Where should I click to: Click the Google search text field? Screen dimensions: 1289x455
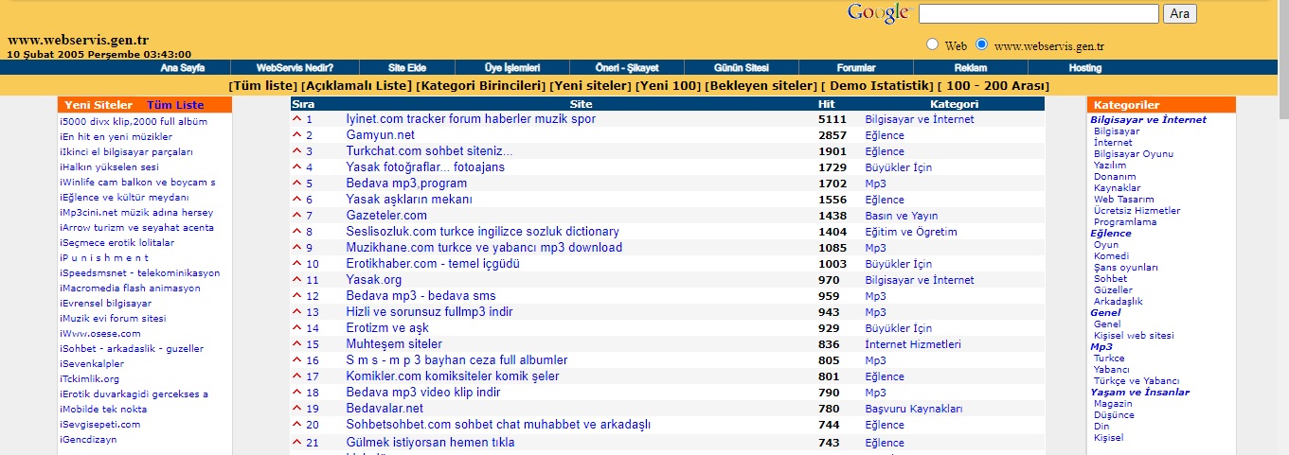coord(1039,13)
